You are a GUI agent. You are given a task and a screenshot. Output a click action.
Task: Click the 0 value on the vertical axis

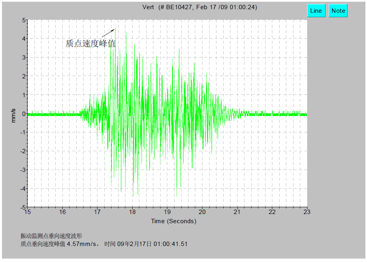pyautogui.click(x=24, y=114)
